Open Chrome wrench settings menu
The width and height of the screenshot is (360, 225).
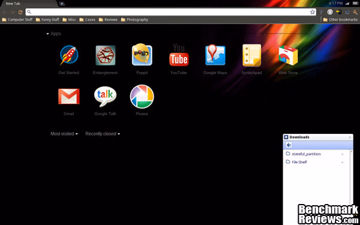[355, 12]
